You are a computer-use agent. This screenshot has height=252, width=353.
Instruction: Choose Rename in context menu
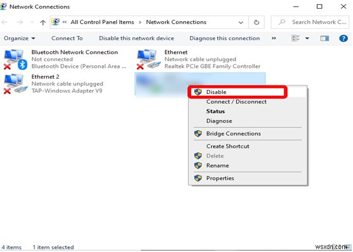coord(248,166)
